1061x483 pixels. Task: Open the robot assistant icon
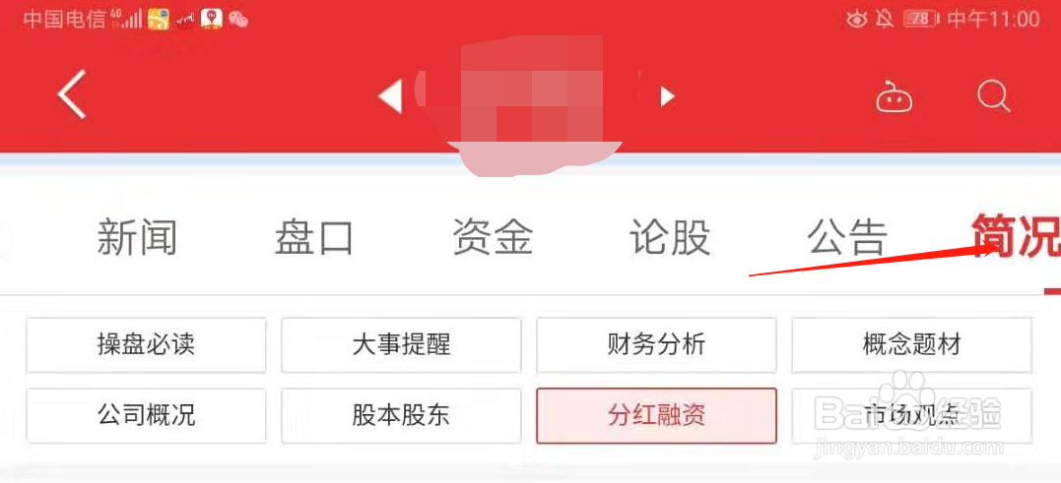(894, 98)
